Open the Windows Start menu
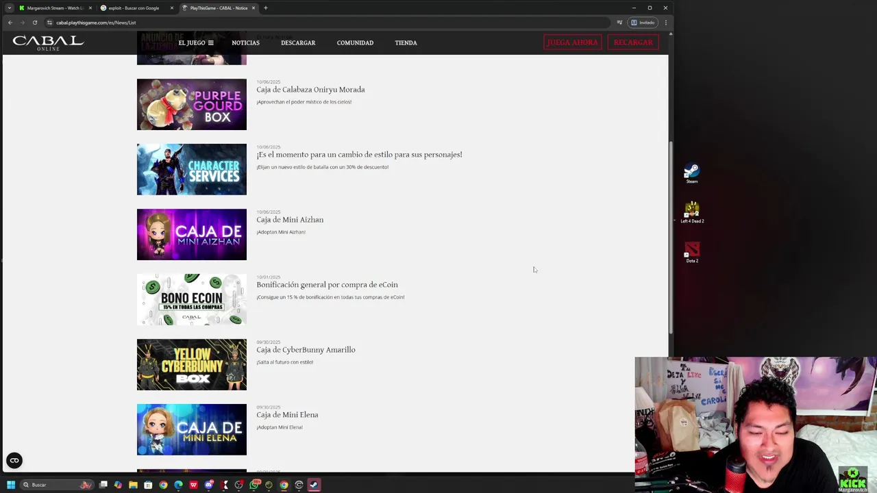 click(11, 485)
